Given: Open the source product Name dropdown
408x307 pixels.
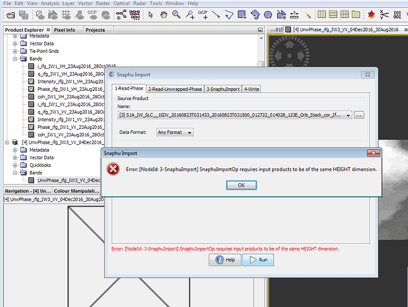Looking at the screenshot, I should tap(348, 115).
